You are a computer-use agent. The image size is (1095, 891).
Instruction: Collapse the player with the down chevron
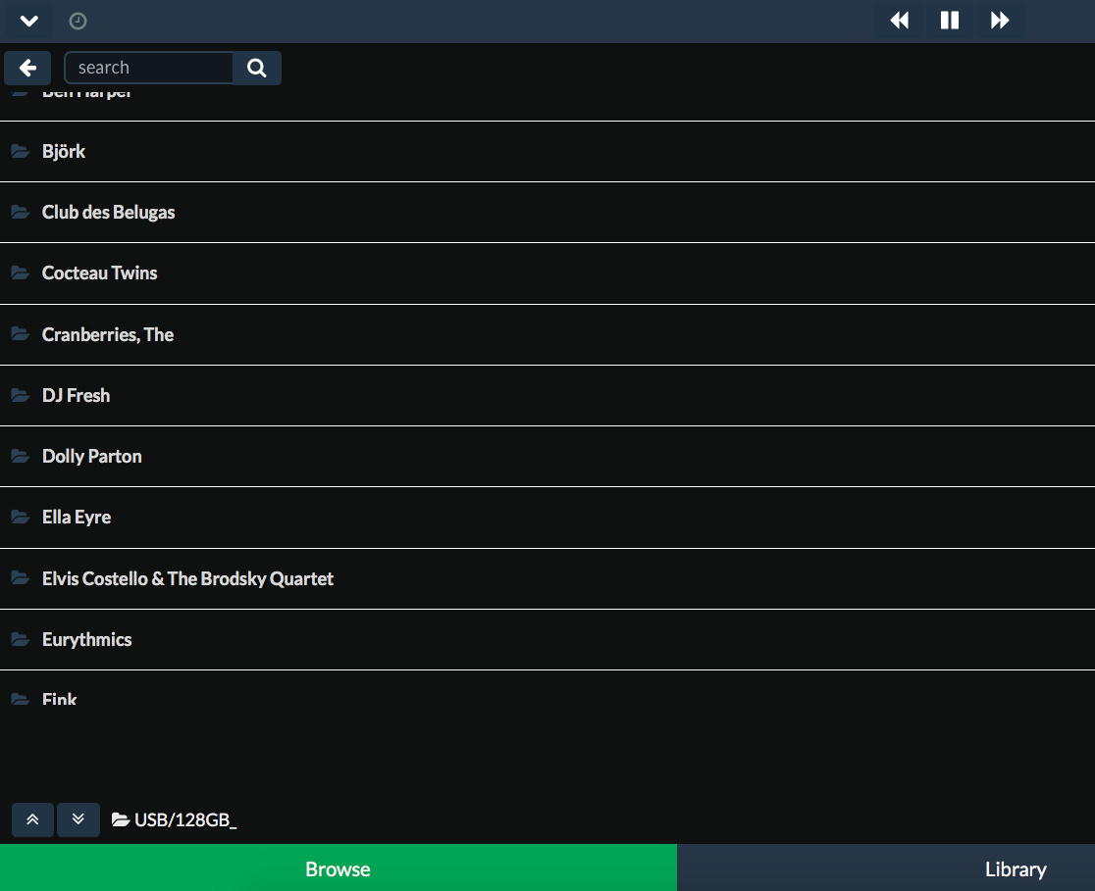(29, 21)
